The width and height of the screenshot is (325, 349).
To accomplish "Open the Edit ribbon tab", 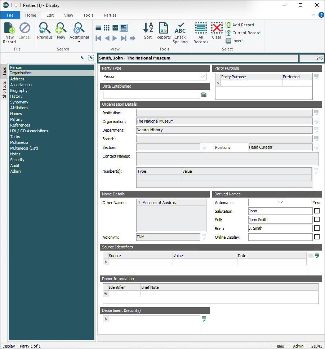I will tap(50, 15).
